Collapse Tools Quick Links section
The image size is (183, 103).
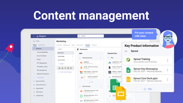tap(80, 58)
